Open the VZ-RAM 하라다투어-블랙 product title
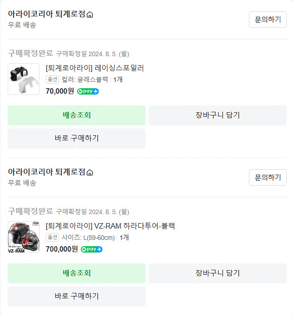This screenshot has height=315, width=293. [110, 226]
